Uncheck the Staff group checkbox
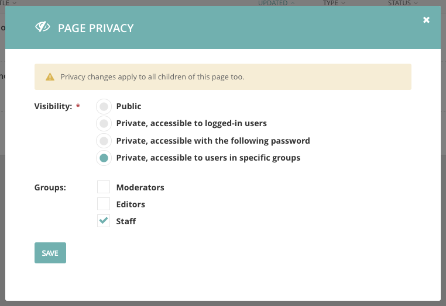Image resolution: width=446 pixels, height=306 pixels. (104, 221)
